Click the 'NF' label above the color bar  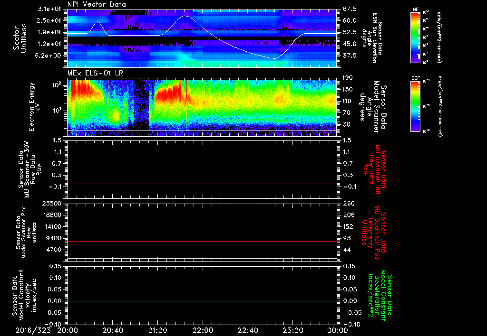pyautogui.click(x=415, y=9)
